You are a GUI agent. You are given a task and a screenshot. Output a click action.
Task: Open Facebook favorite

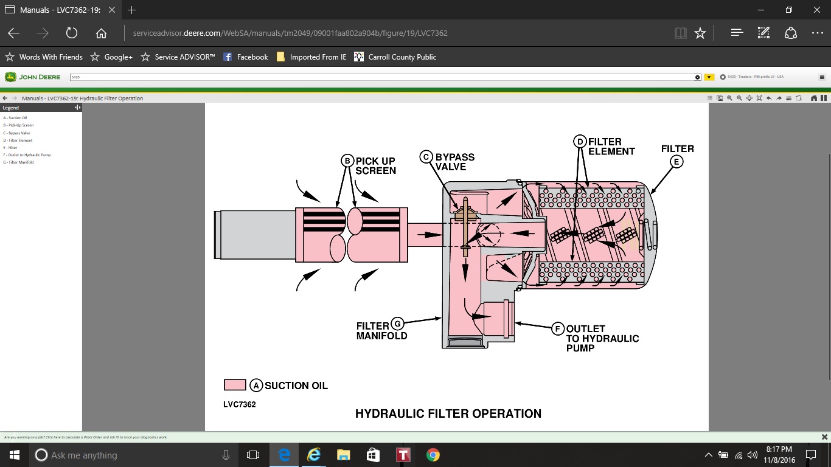coord(245,57)
